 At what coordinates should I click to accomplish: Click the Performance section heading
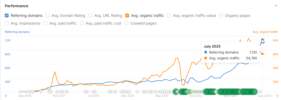pyautogui.click(x=17, y=6)
